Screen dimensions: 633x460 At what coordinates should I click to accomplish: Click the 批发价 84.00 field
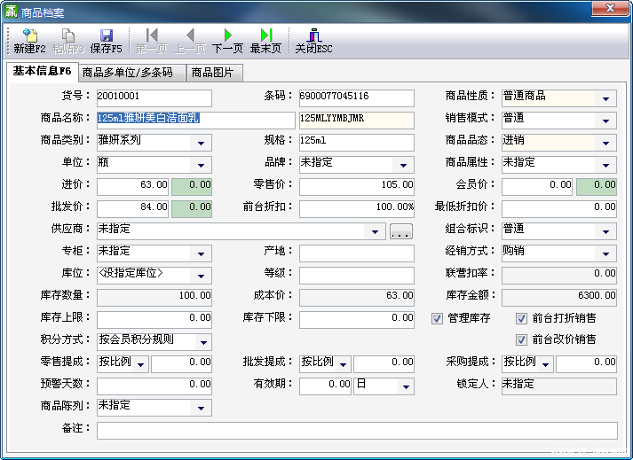(x=132, y=209)
